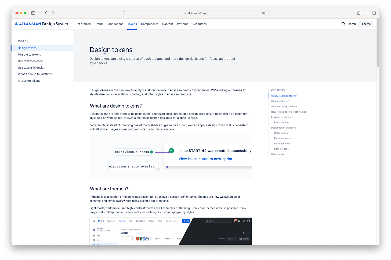The image size is (391, 260).
Task: Jump to Opacity tokens in contents
Action: (x=282, y=144)
